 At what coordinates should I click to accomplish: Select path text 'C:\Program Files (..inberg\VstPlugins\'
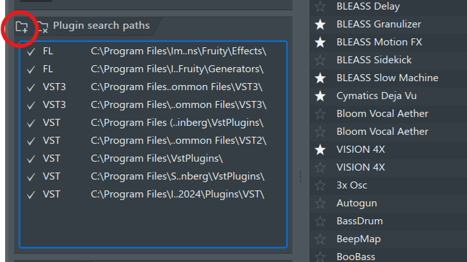(x=177, y=123)
